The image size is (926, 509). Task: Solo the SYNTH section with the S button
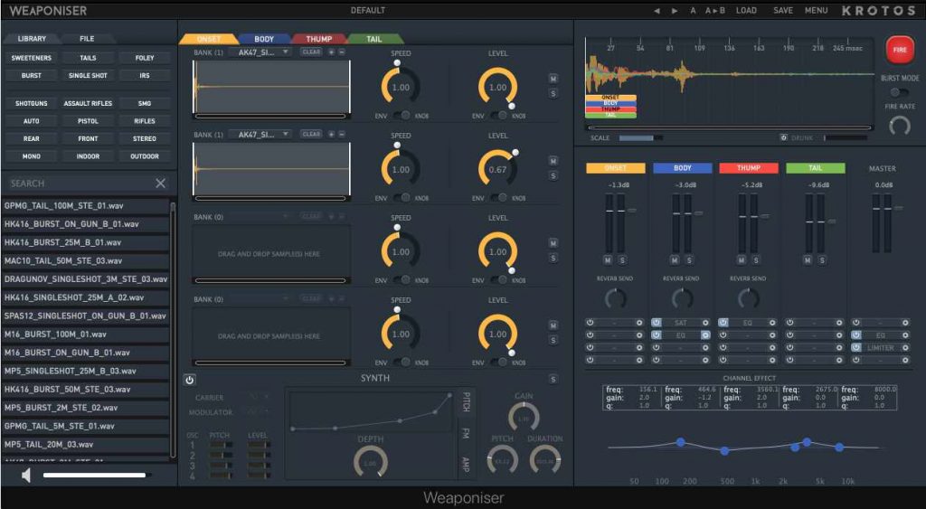tap(553, 379)
